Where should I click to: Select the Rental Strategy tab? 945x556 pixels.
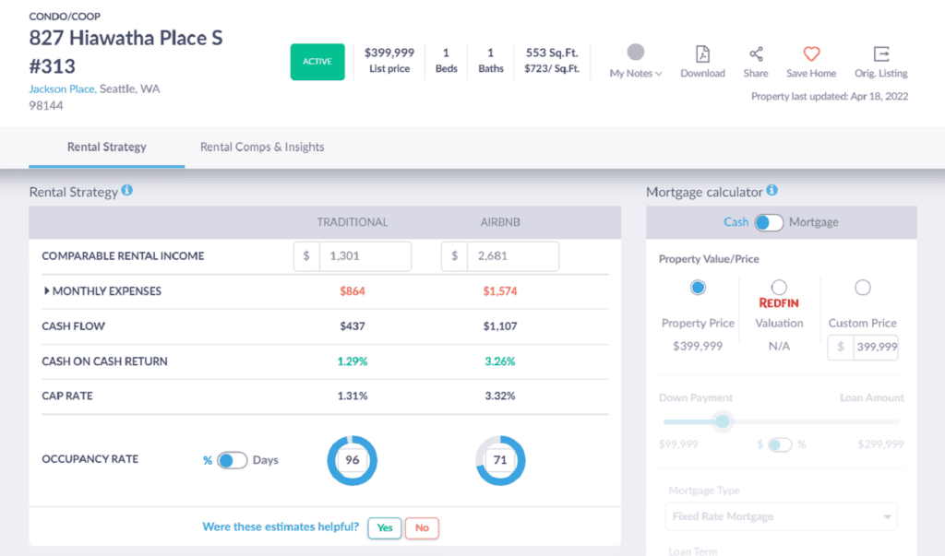point(106,147)
